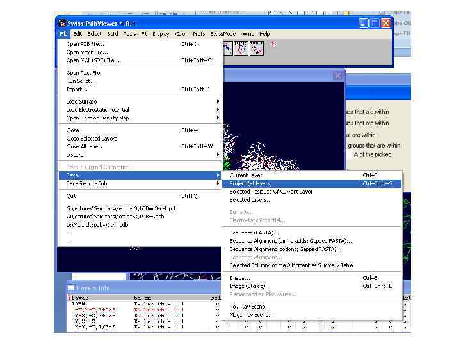Click the Layers Info window icon
The height and width of the screenshot is (345, 461).
coord(71,287)
